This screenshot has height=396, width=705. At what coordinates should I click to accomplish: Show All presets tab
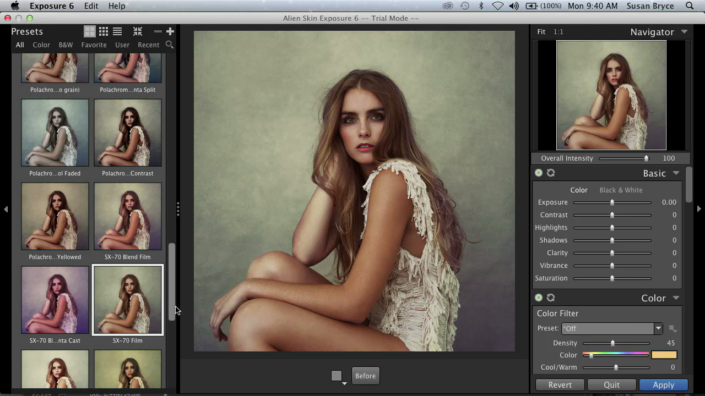20,45
